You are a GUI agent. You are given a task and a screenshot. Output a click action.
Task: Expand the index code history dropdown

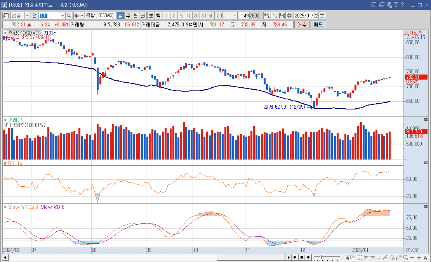[x=63, y=16]
